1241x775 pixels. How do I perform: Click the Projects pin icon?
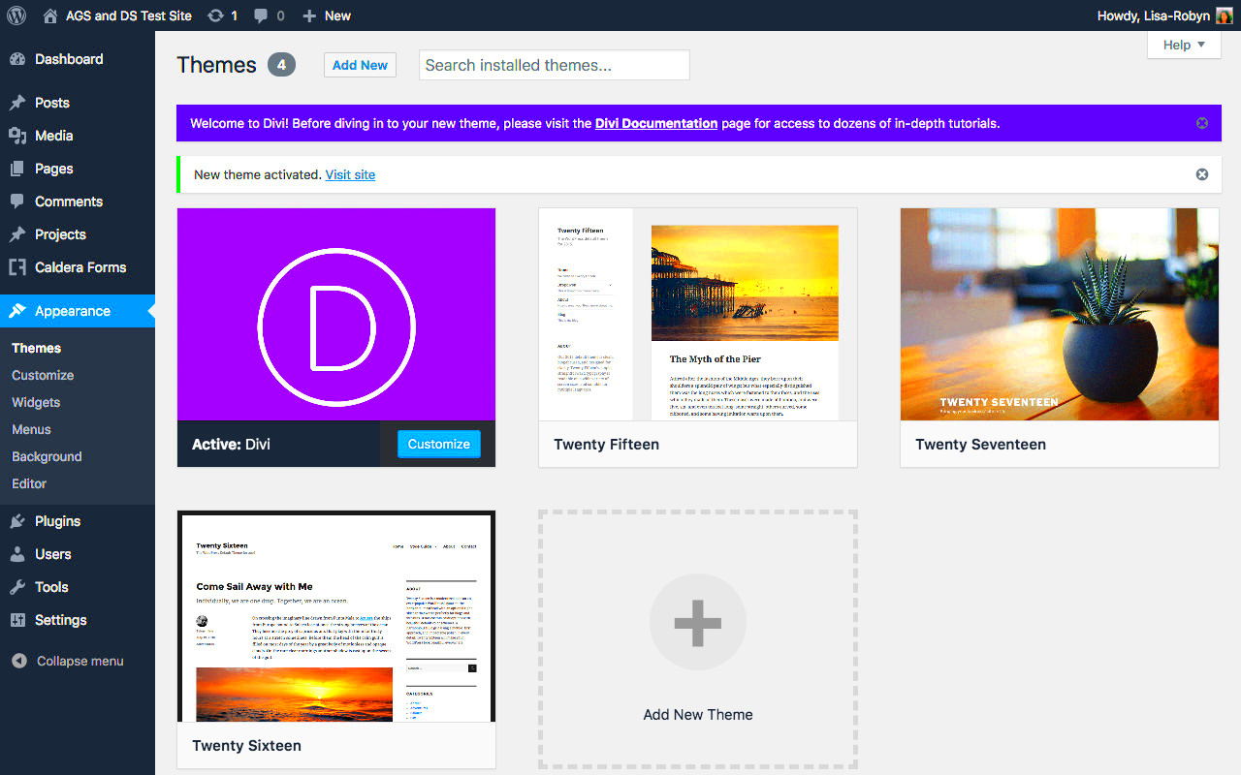pos(17,234)
